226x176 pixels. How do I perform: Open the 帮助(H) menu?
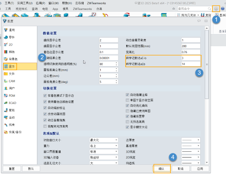(x=67, y=3)
